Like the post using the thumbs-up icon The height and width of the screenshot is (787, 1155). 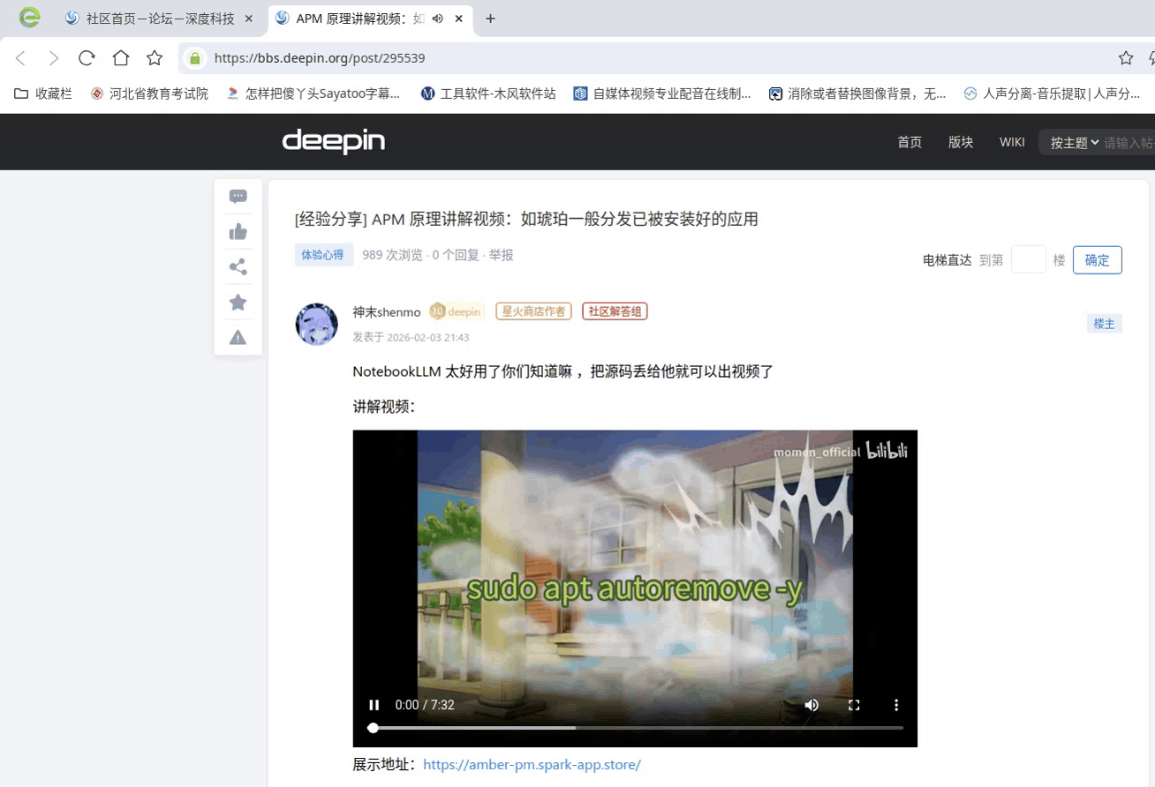(x=238, y=231)
